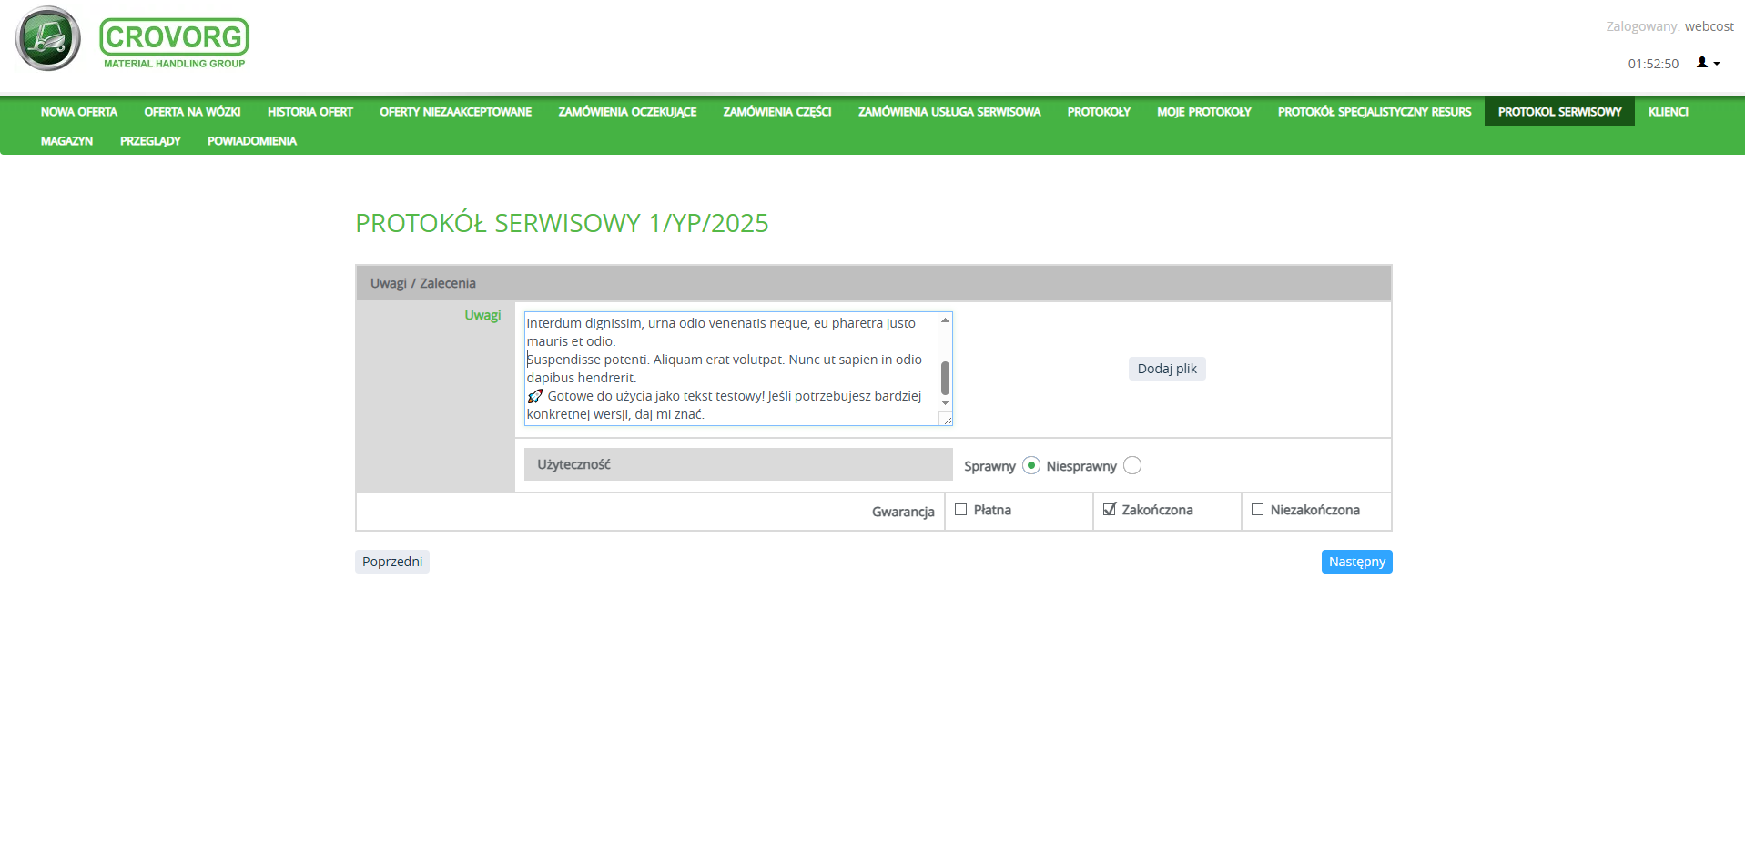This screenshot has height=863, width=1745.
Task: Enable the Płatna checkbox
Action: (960, 510)
